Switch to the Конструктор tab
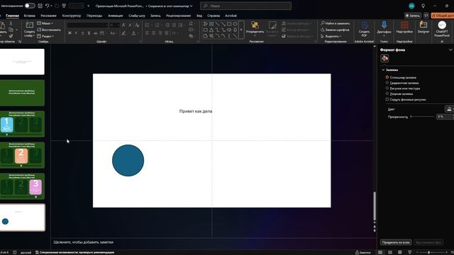The height and width of the screenshot is (255, 454). (x=72, y=16)
